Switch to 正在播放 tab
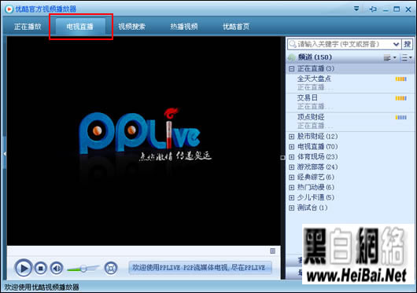 28,27
